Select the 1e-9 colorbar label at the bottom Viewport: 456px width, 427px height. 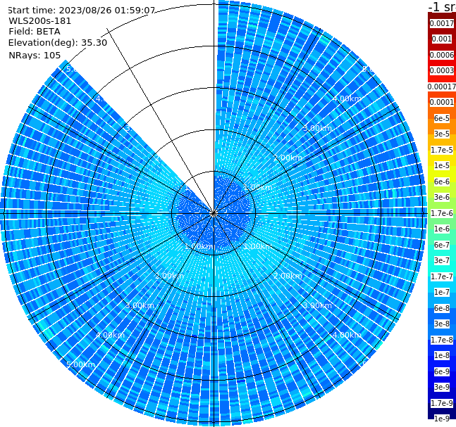[441, 419]
